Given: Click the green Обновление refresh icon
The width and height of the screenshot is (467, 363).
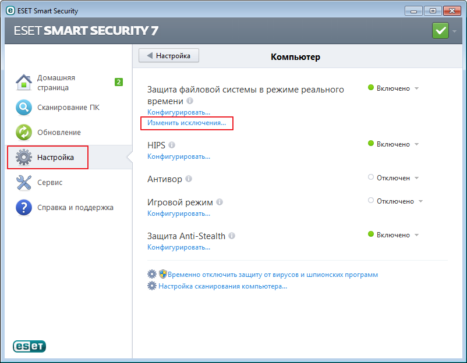Looking at the screenshot, I should 23,133.
